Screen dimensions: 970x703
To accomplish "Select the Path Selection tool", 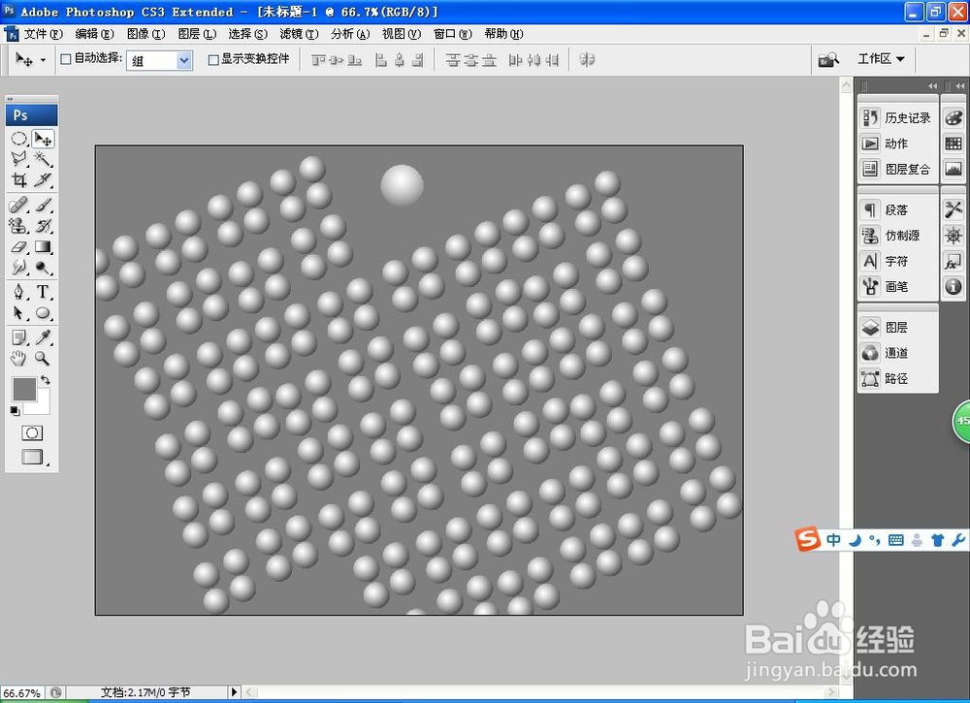I will [x=19, y=313].
